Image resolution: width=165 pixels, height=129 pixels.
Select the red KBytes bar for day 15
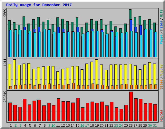(x=78, y=110)
